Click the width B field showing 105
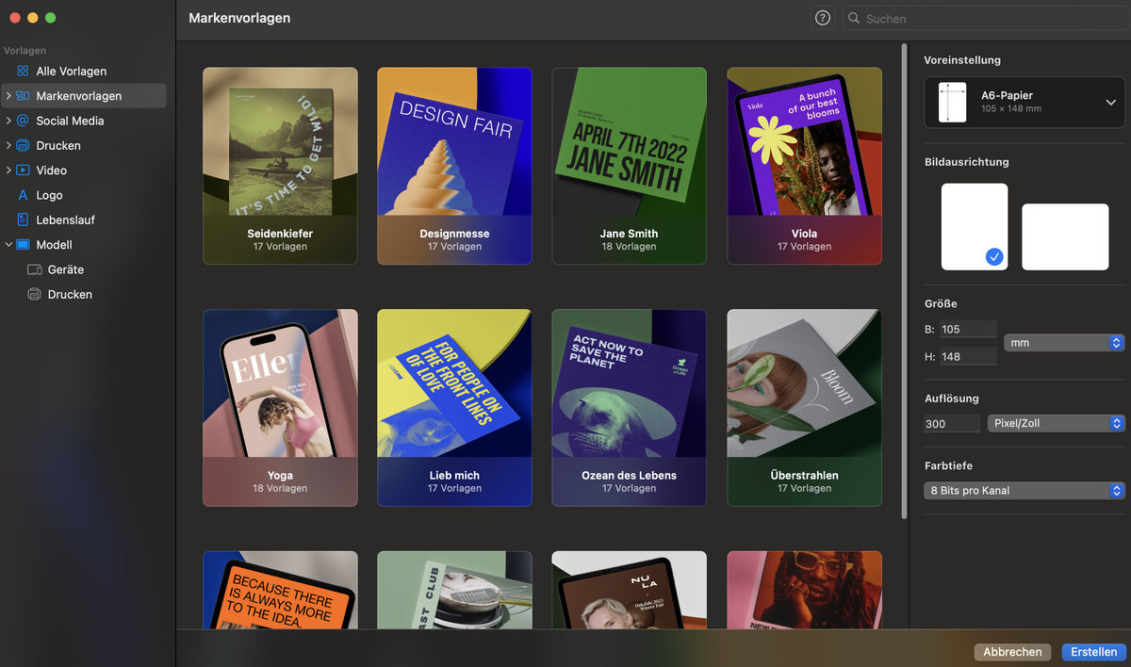1131x667 pixels. click(x=968, y=329)
